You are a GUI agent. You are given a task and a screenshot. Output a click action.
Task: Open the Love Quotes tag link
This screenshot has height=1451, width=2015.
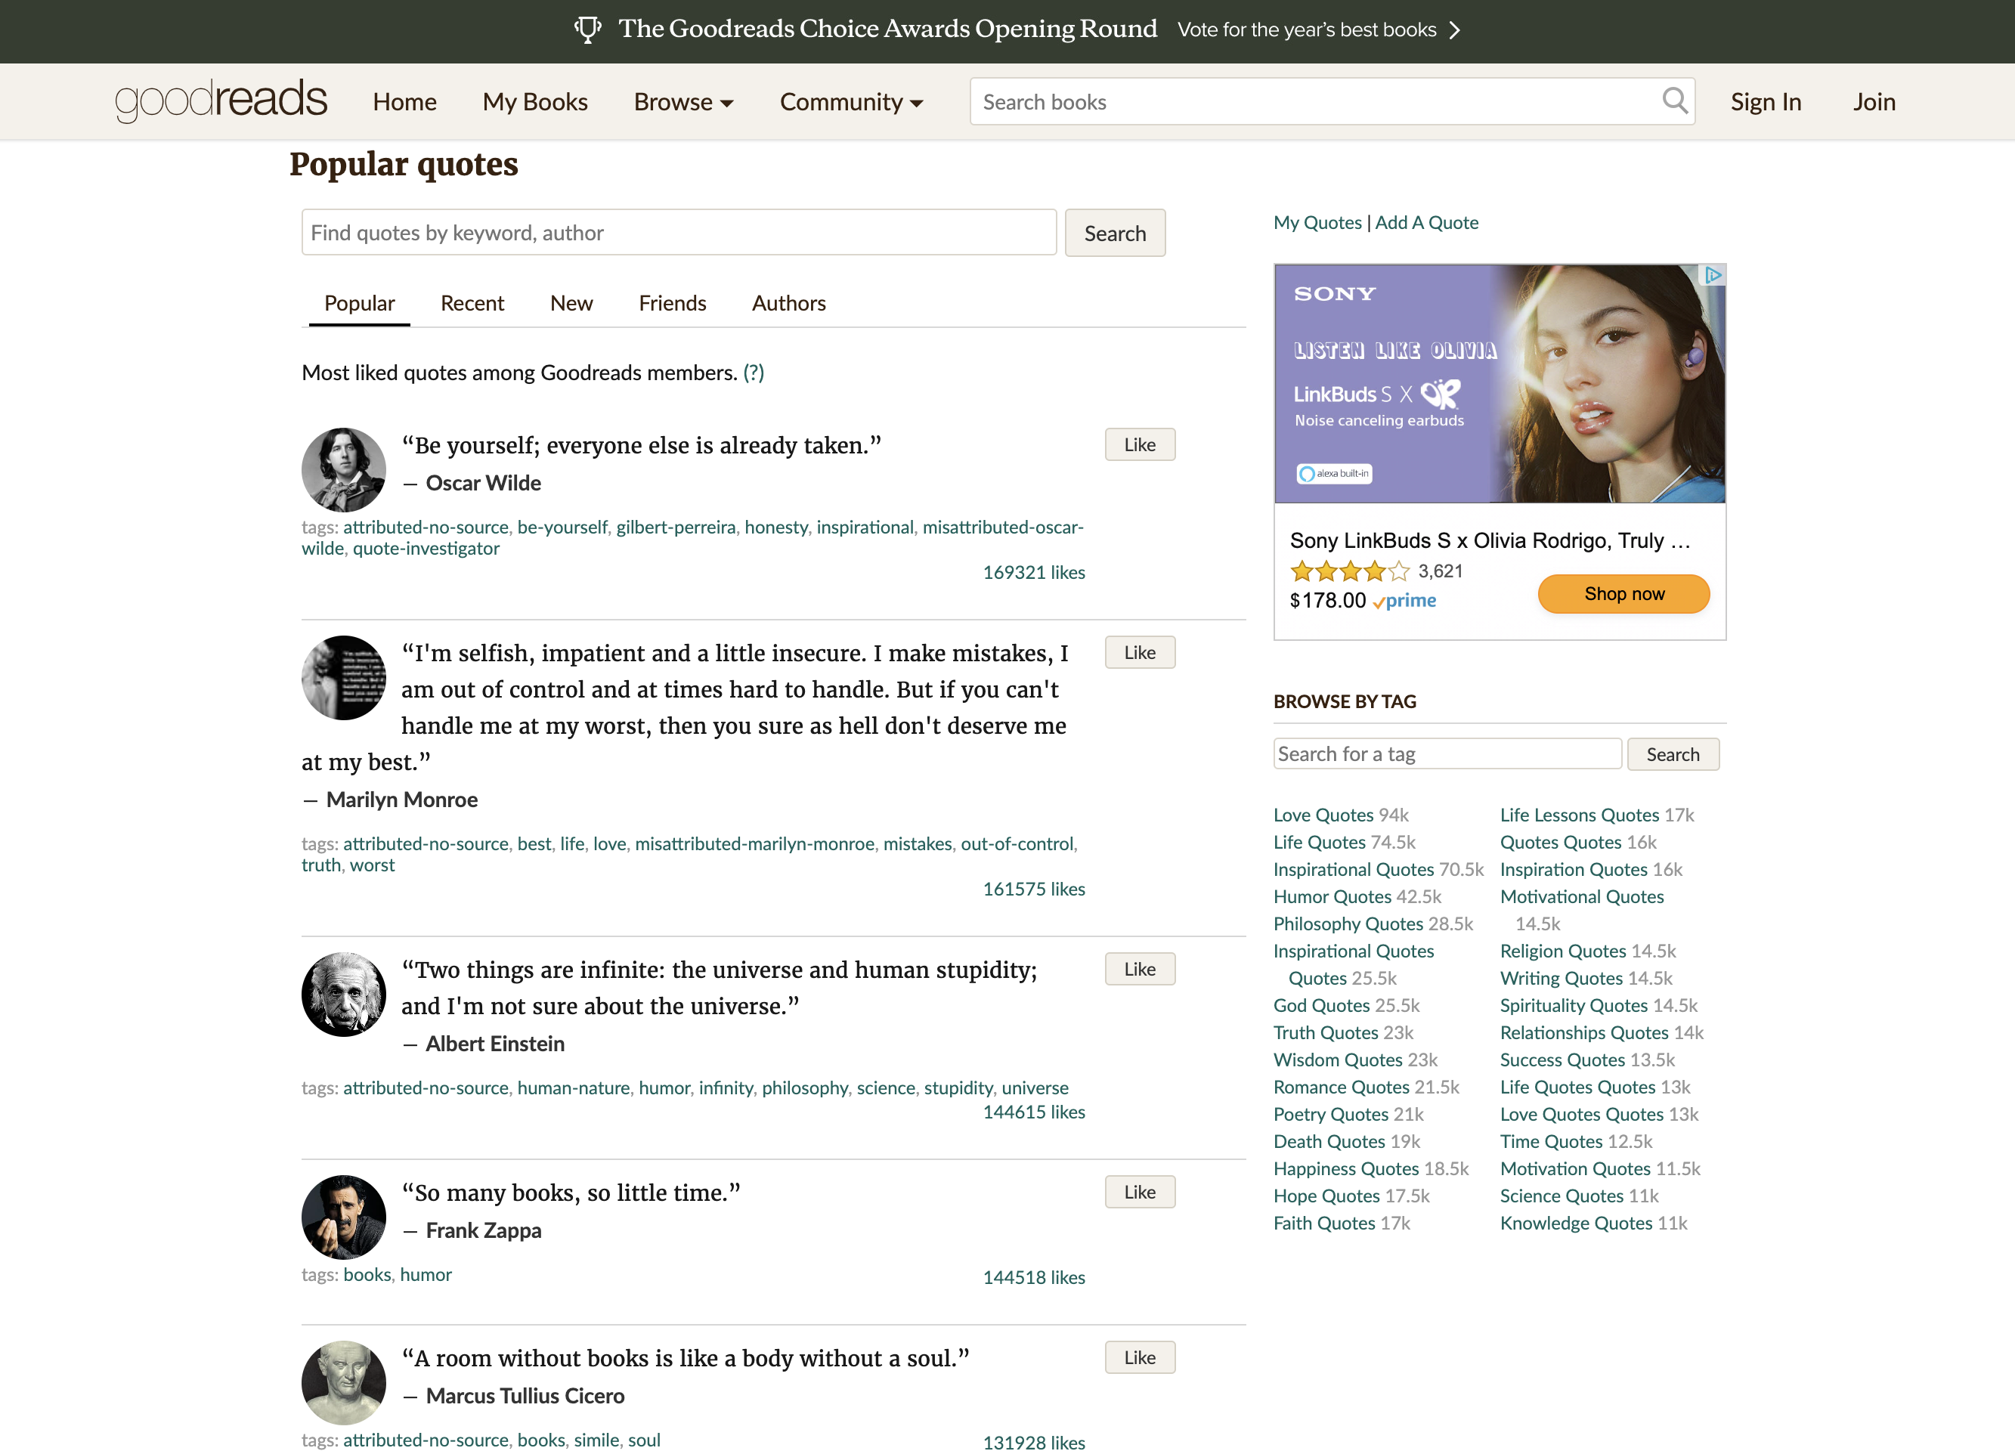(x=1322, y=814)
